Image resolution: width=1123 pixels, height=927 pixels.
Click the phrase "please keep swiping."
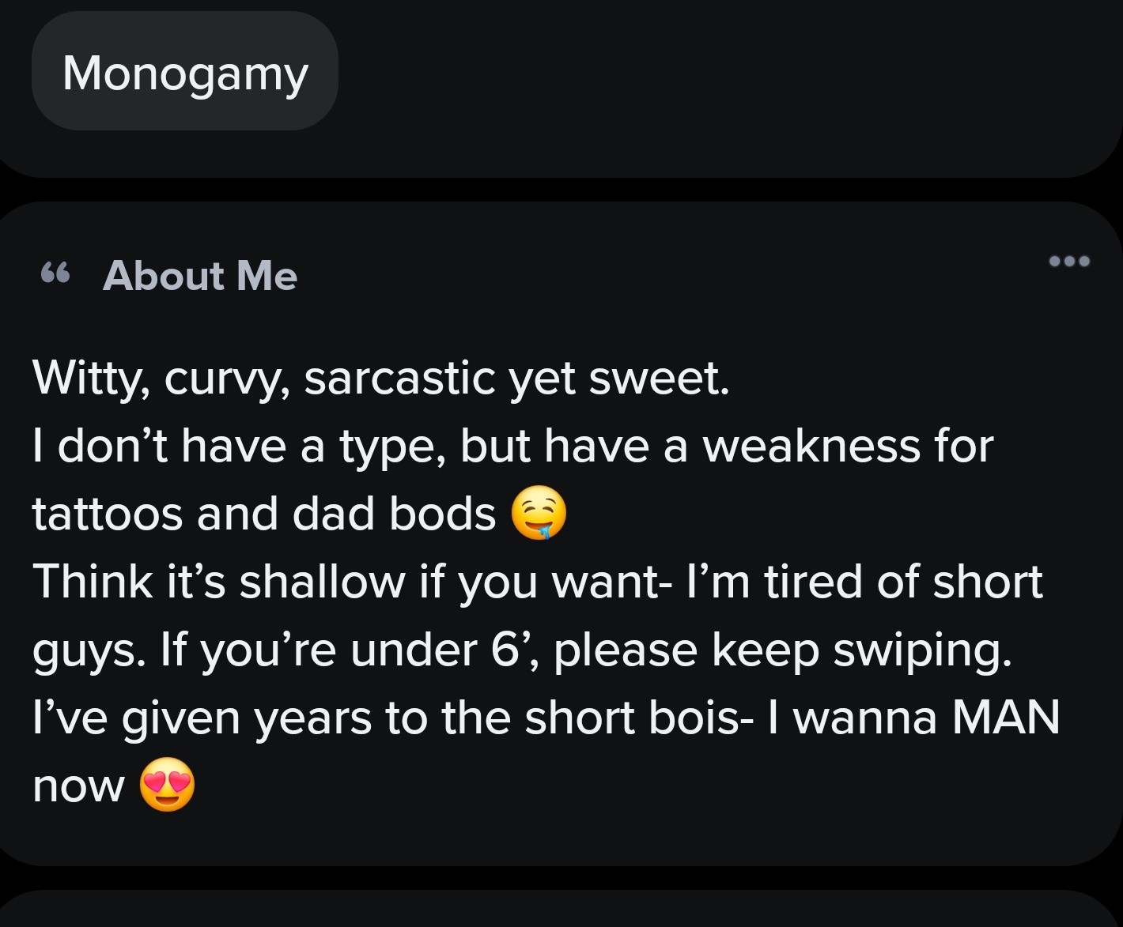click(783, 650)
